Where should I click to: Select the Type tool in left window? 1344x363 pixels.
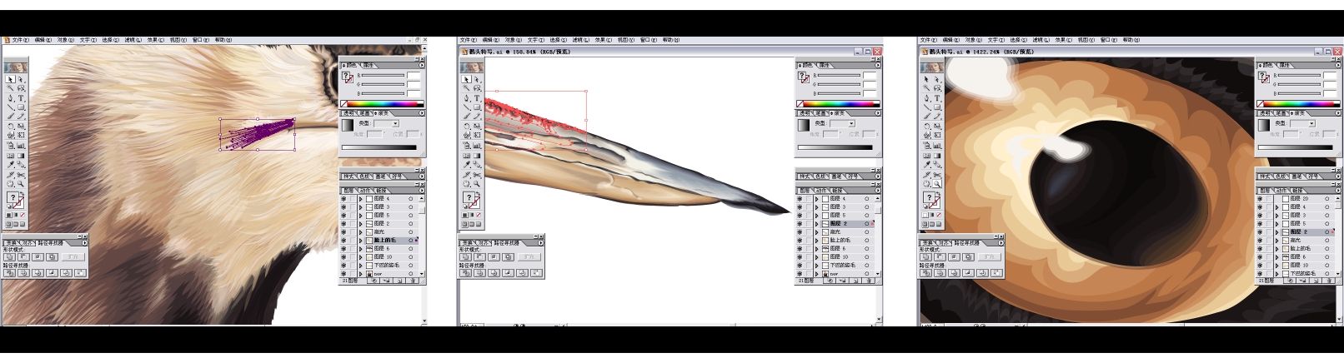pyautogui.click(x=21, y=98)
